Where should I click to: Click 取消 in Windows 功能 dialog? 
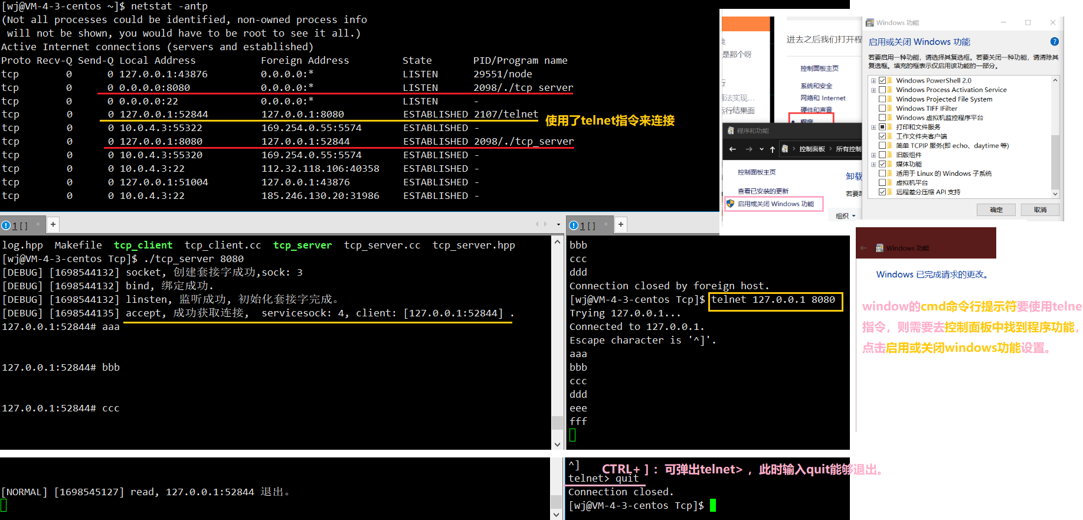1040,210
